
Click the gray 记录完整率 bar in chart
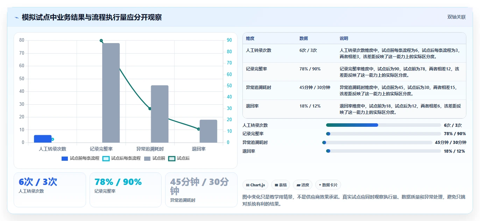pyautogui.click(x=111, y=93)
